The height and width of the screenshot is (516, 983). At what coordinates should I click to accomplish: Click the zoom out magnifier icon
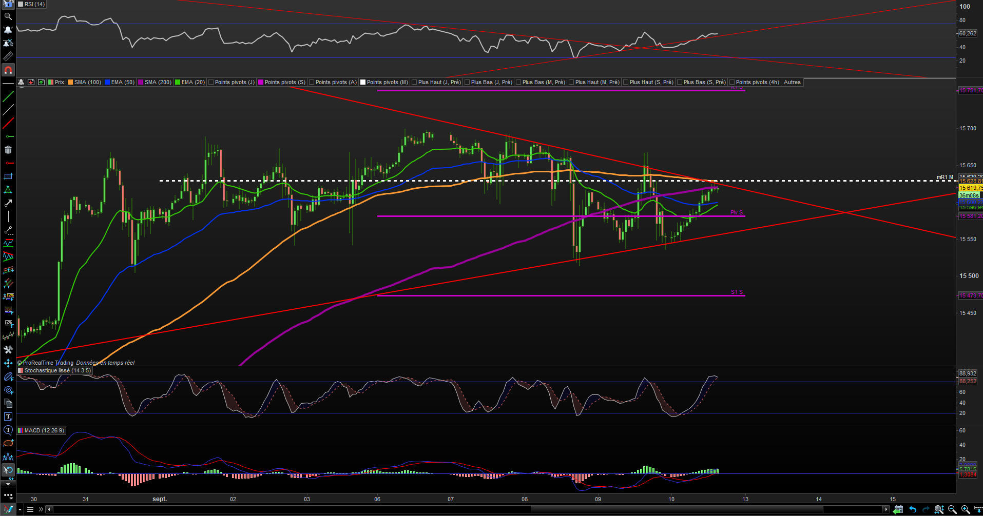[x=952, y=509]
